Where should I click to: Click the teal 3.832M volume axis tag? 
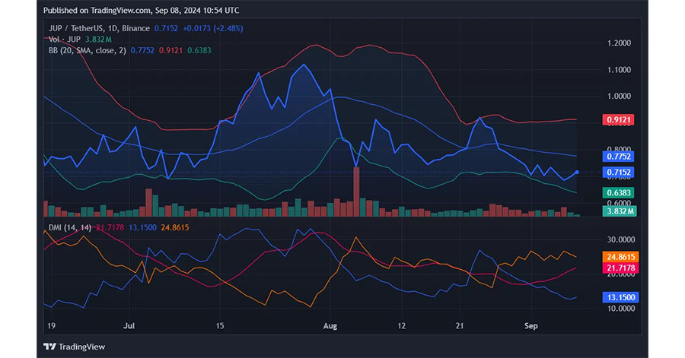620,211
